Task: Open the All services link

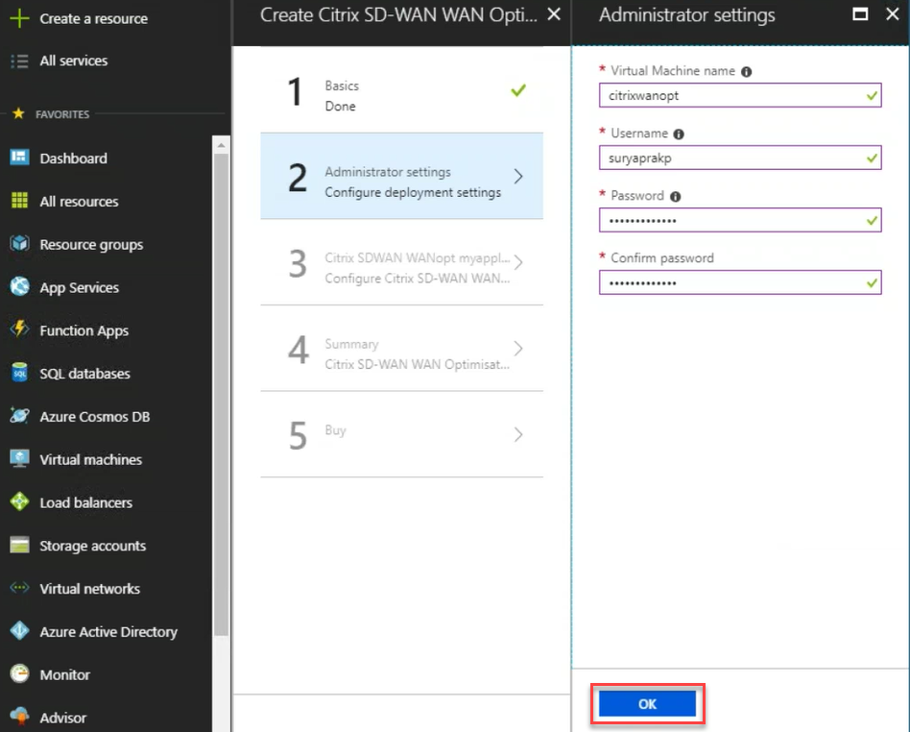Action: 74,61
